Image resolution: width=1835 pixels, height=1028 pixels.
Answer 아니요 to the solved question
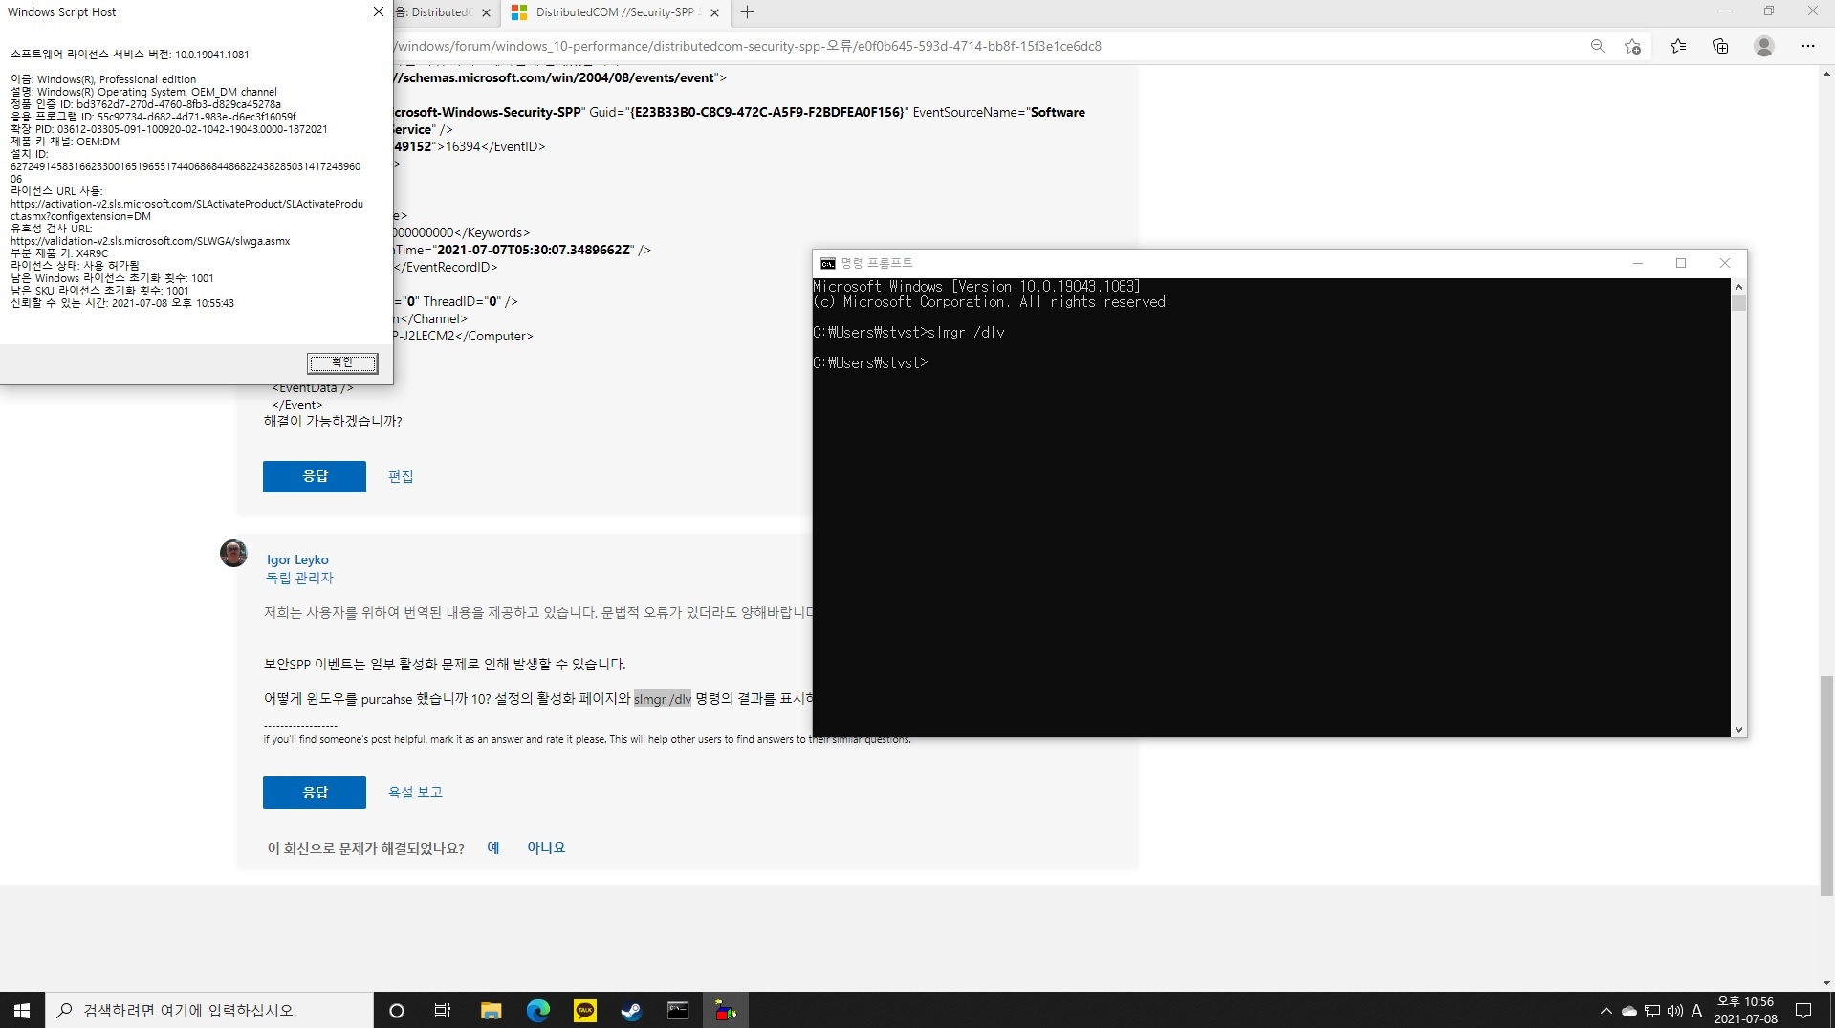pos(546,847)
